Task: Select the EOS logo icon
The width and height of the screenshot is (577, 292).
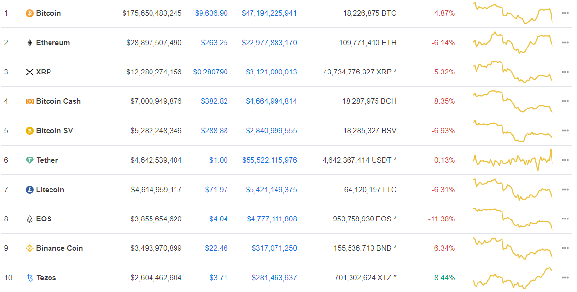Action: pos(29,219)
